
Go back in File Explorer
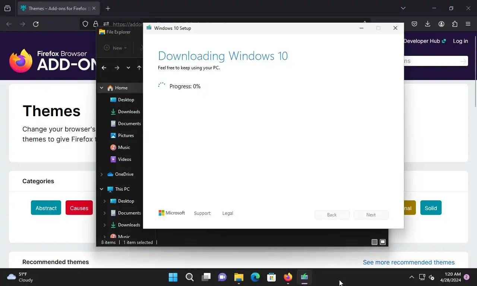pos(104,68)
